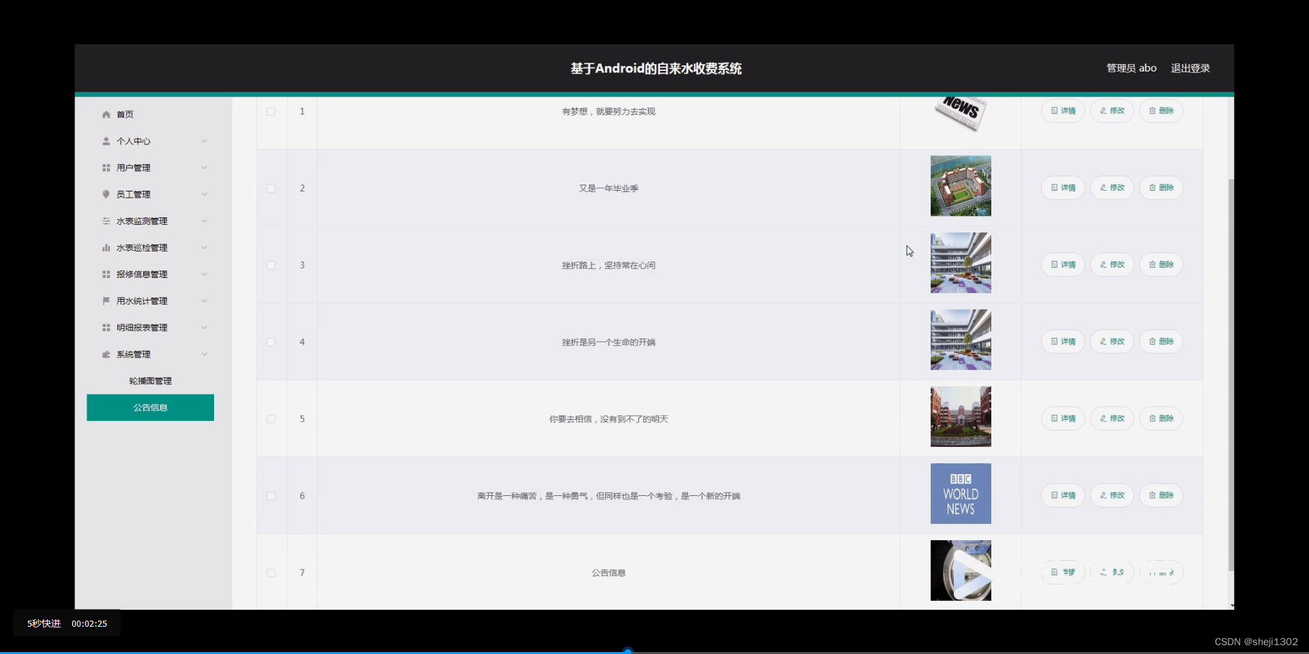Collapse the 个人中心 dropdown arrow

pos(204,141)
